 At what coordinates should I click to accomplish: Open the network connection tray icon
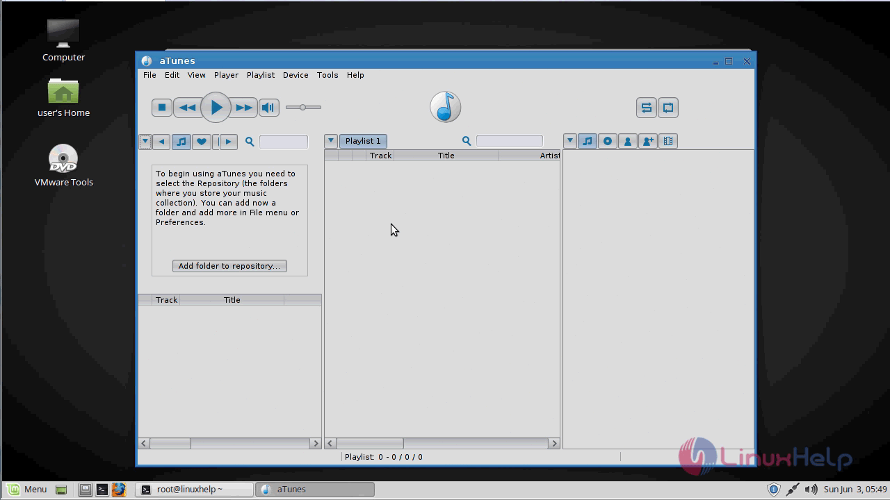(x=793, y=490)
